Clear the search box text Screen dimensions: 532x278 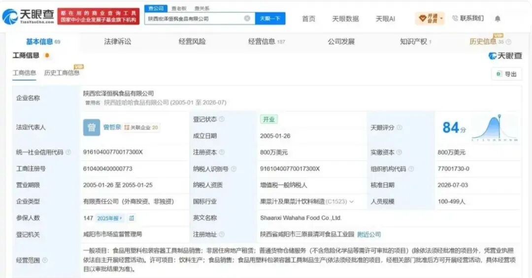coord(247,18)
